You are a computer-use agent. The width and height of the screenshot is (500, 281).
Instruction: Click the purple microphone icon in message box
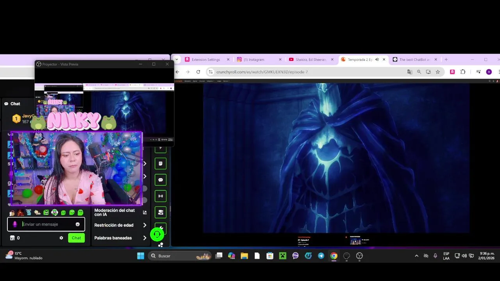click(x=15, y=224)
